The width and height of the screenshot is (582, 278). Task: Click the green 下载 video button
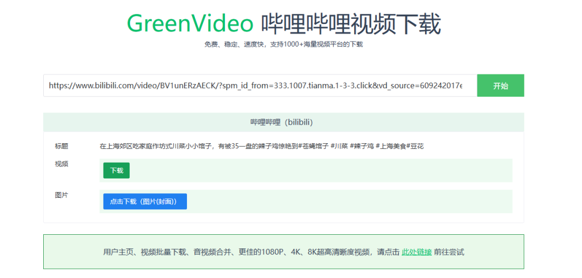point(116,171)
